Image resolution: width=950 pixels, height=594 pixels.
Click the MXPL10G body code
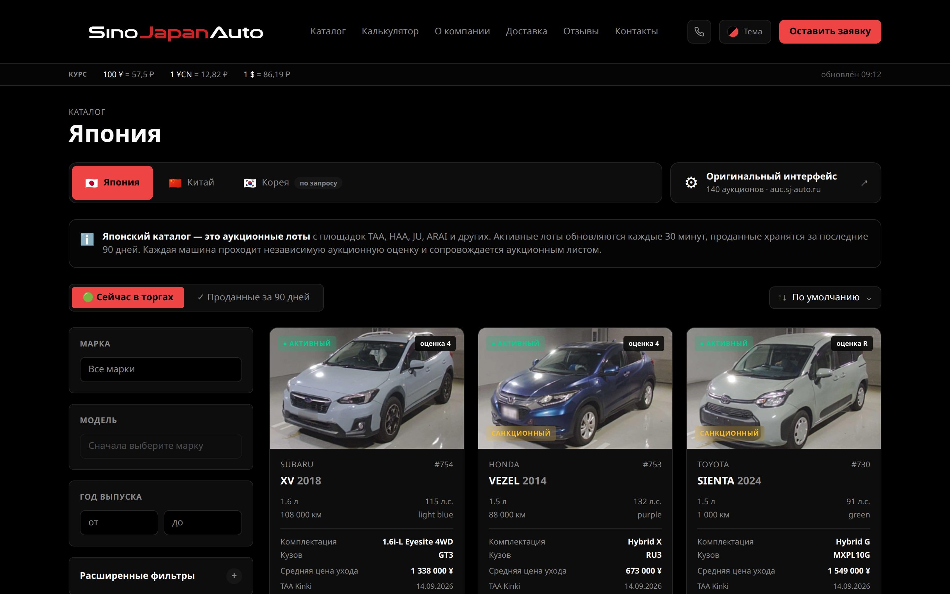click(x=851, y=555)
